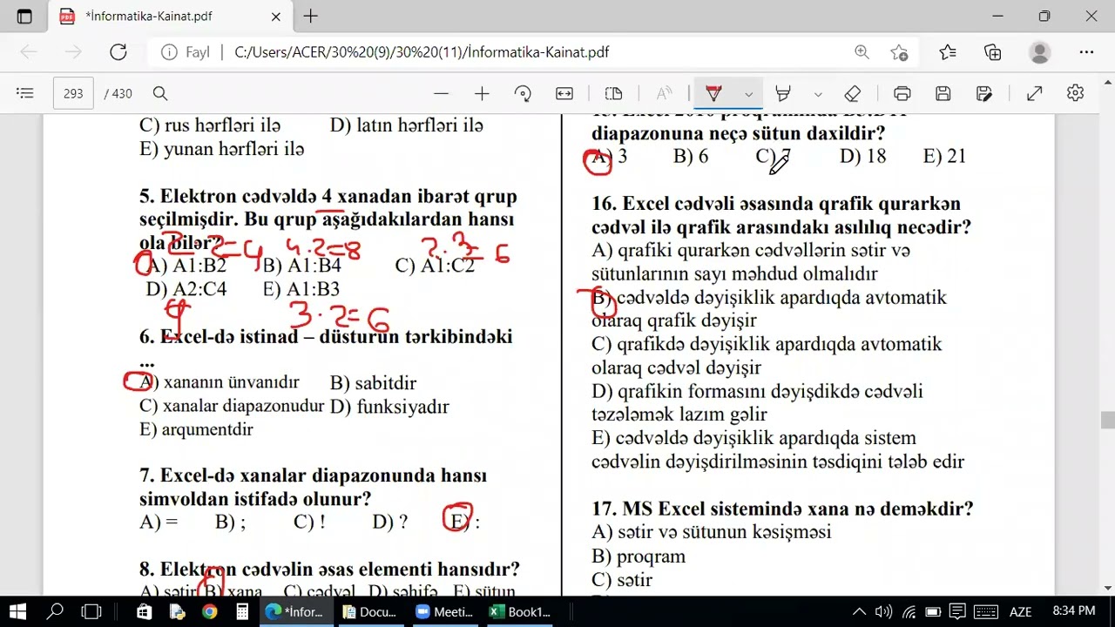Screen dimensions: 1115x627
Task: Rotate the PDF page
Action: tap(523, 93)
